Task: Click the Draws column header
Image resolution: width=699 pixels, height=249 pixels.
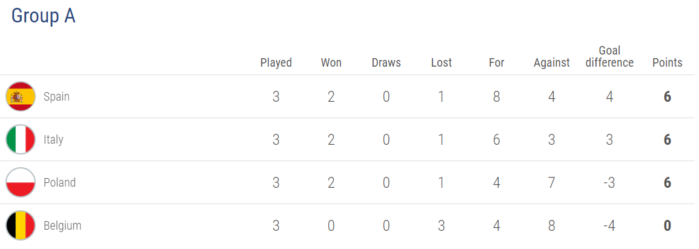Action: pyautogui.click(x=386, y=62)
